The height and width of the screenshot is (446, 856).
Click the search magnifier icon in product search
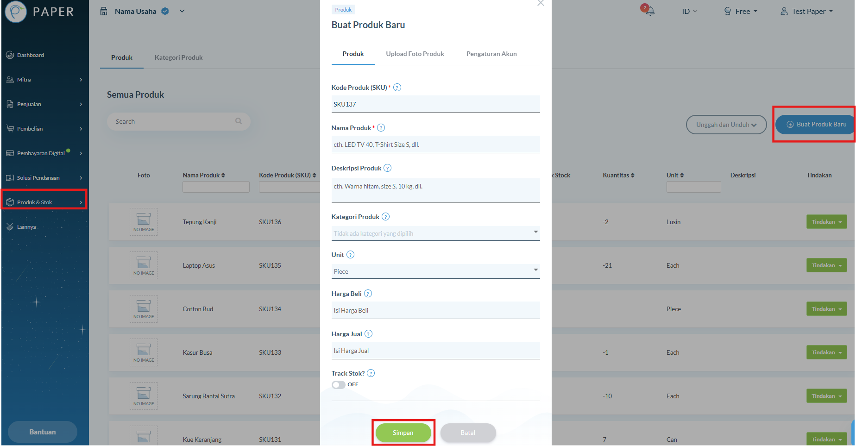(x=239, y=121)
